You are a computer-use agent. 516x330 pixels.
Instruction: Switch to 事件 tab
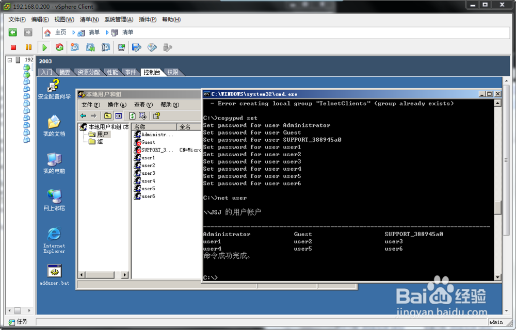tap(131, 72)
